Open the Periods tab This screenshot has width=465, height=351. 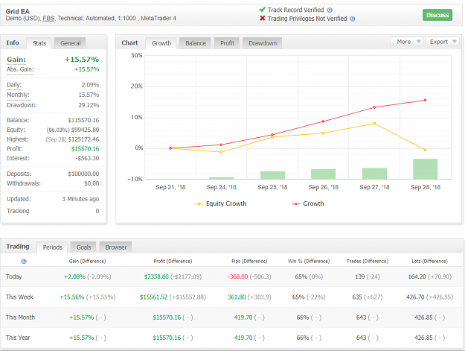coord(53,247)
